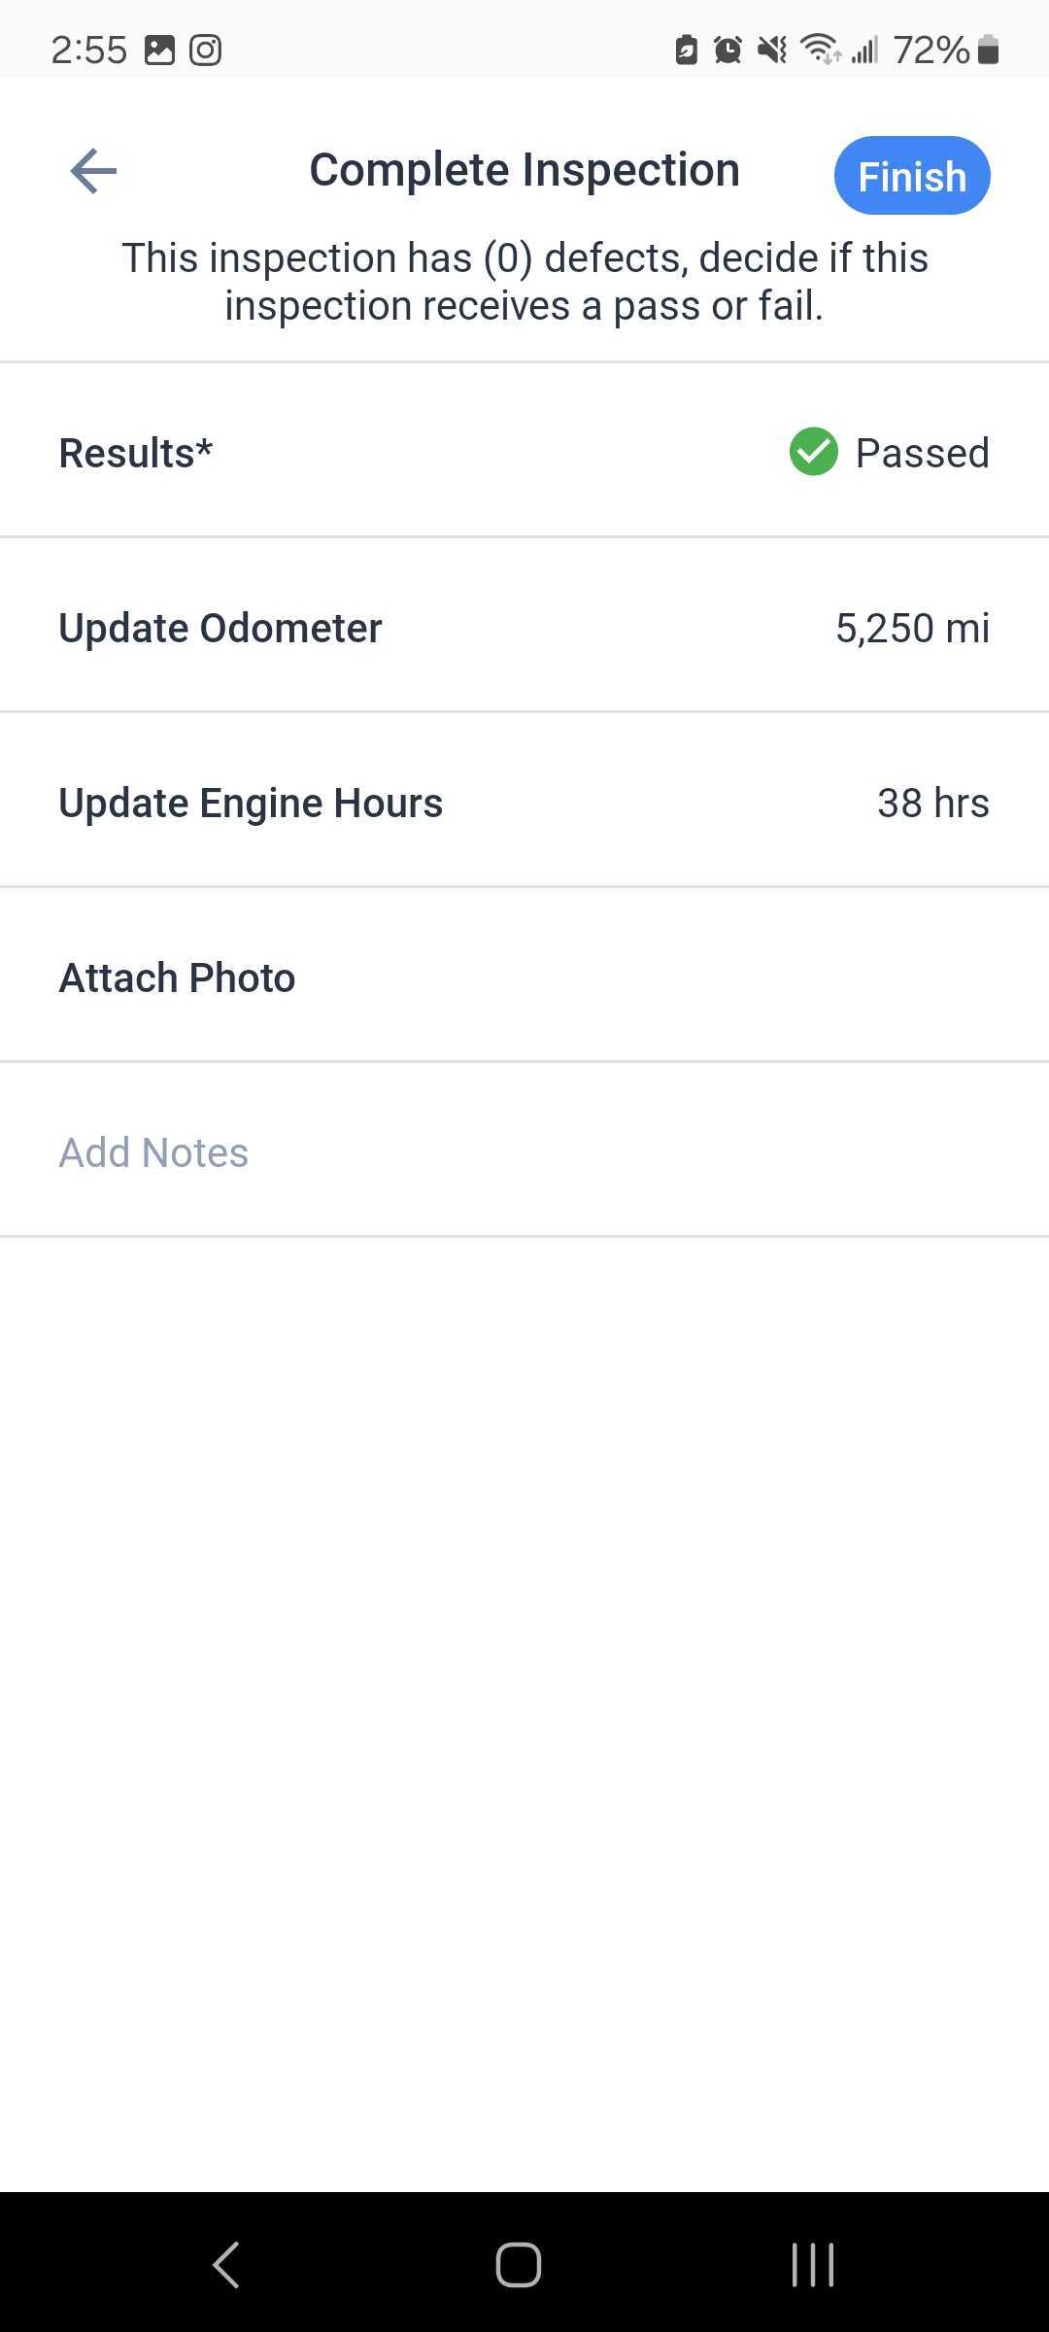The height and width of the screenshot is (2332, 1049).
Task: Tap the alarm clock status icon
Action: pos(728,50)
